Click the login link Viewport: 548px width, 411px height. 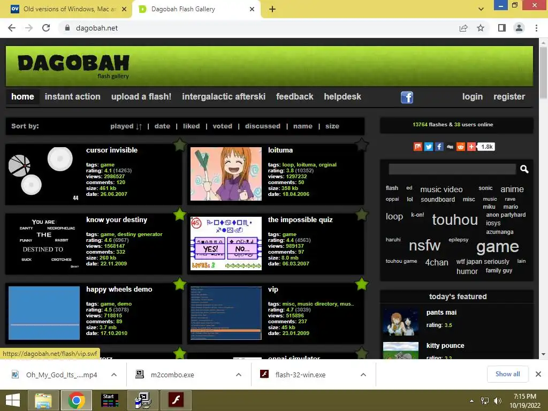473,96
